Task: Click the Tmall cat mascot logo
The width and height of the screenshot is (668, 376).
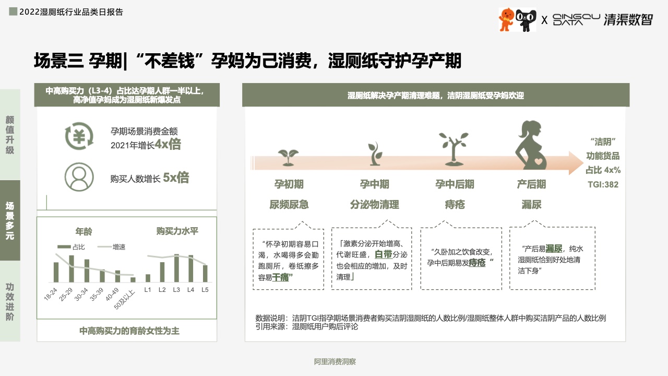Action: (x=526, y=20)
